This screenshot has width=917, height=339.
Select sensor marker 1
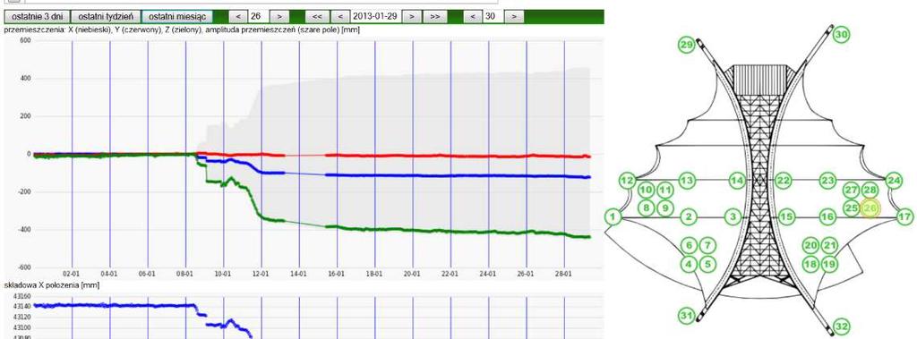613,217
